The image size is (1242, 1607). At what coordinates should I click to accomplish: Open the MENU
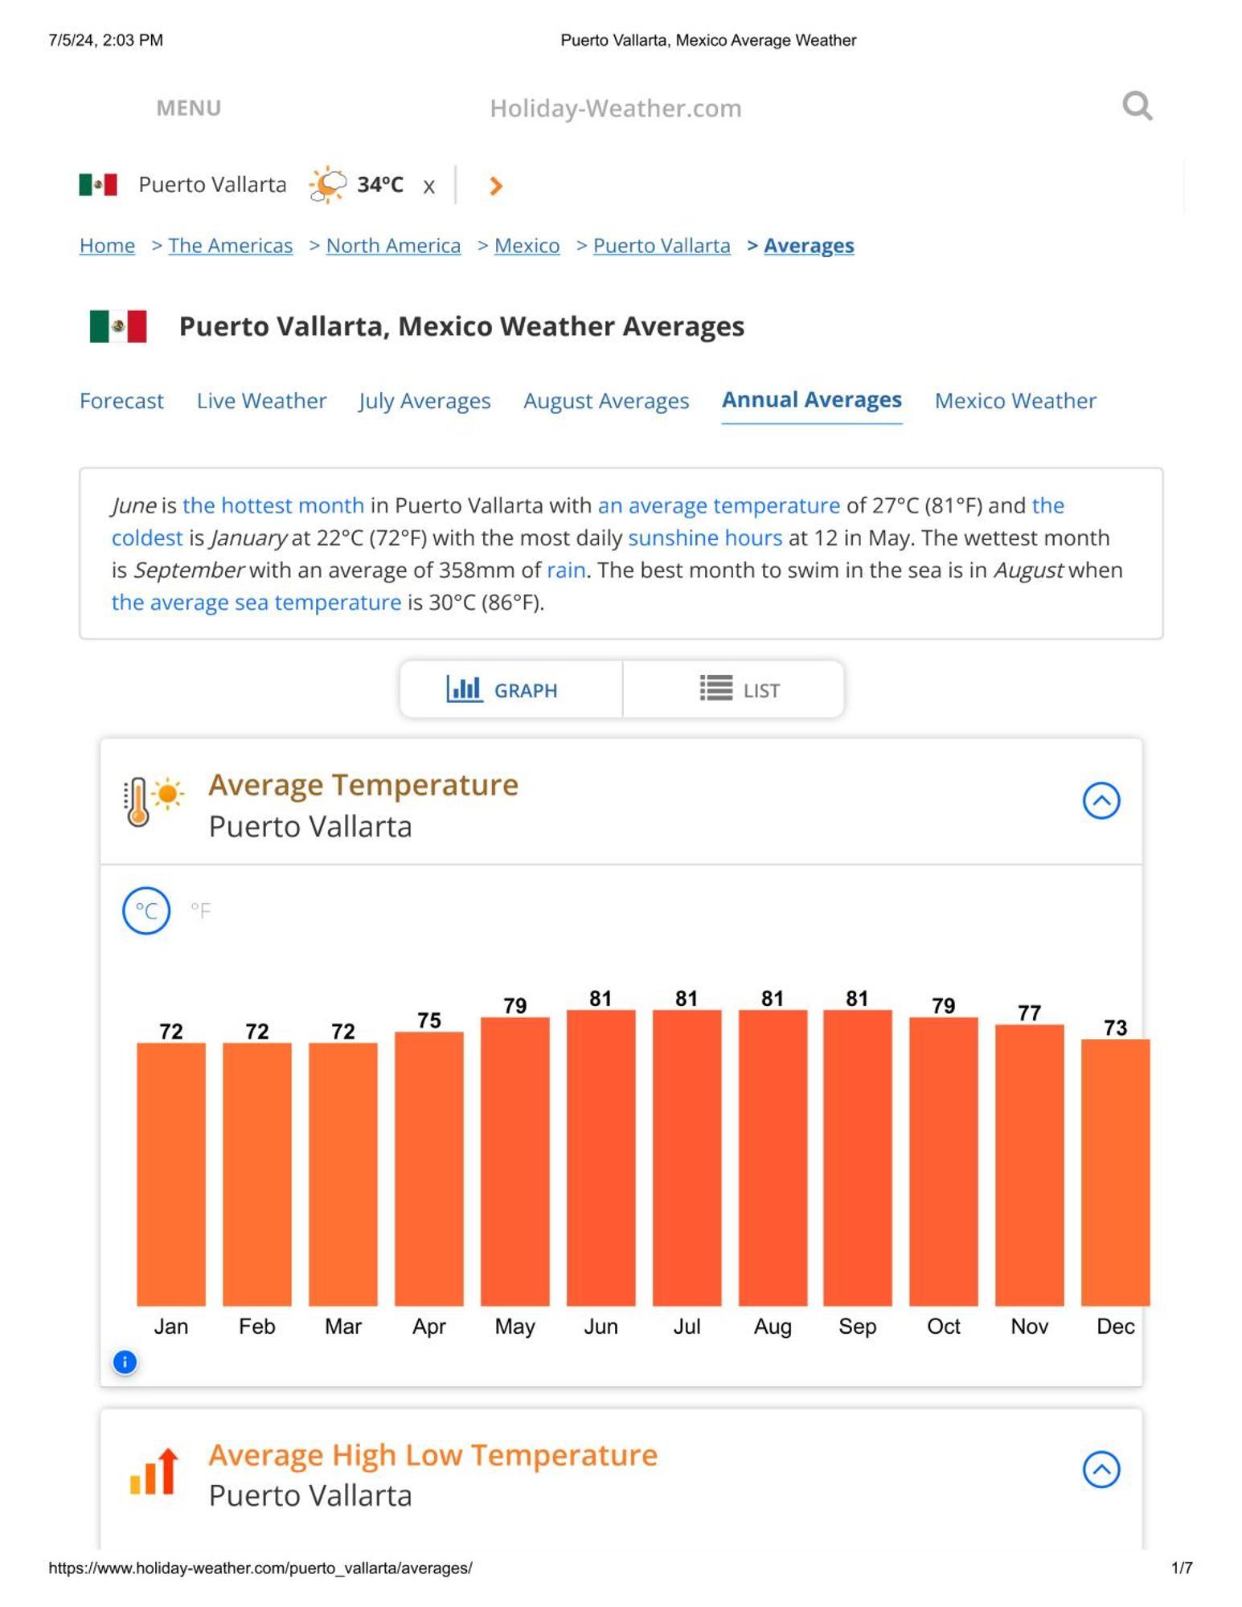tap(189, 108)
